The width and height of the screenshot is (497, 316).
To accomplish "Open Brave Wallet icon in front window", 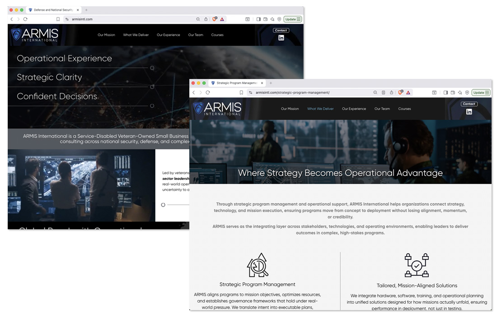I will coord(453,93).
